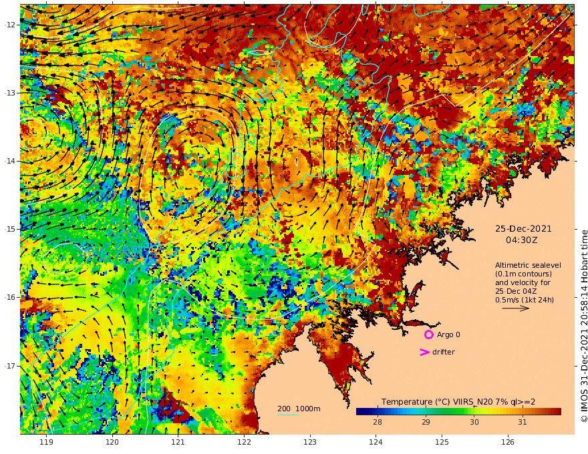Click the 'and velocity for' text

[x=523, y=282]
